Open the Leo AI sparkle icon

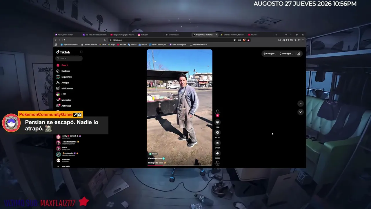[x=295, y=40]
